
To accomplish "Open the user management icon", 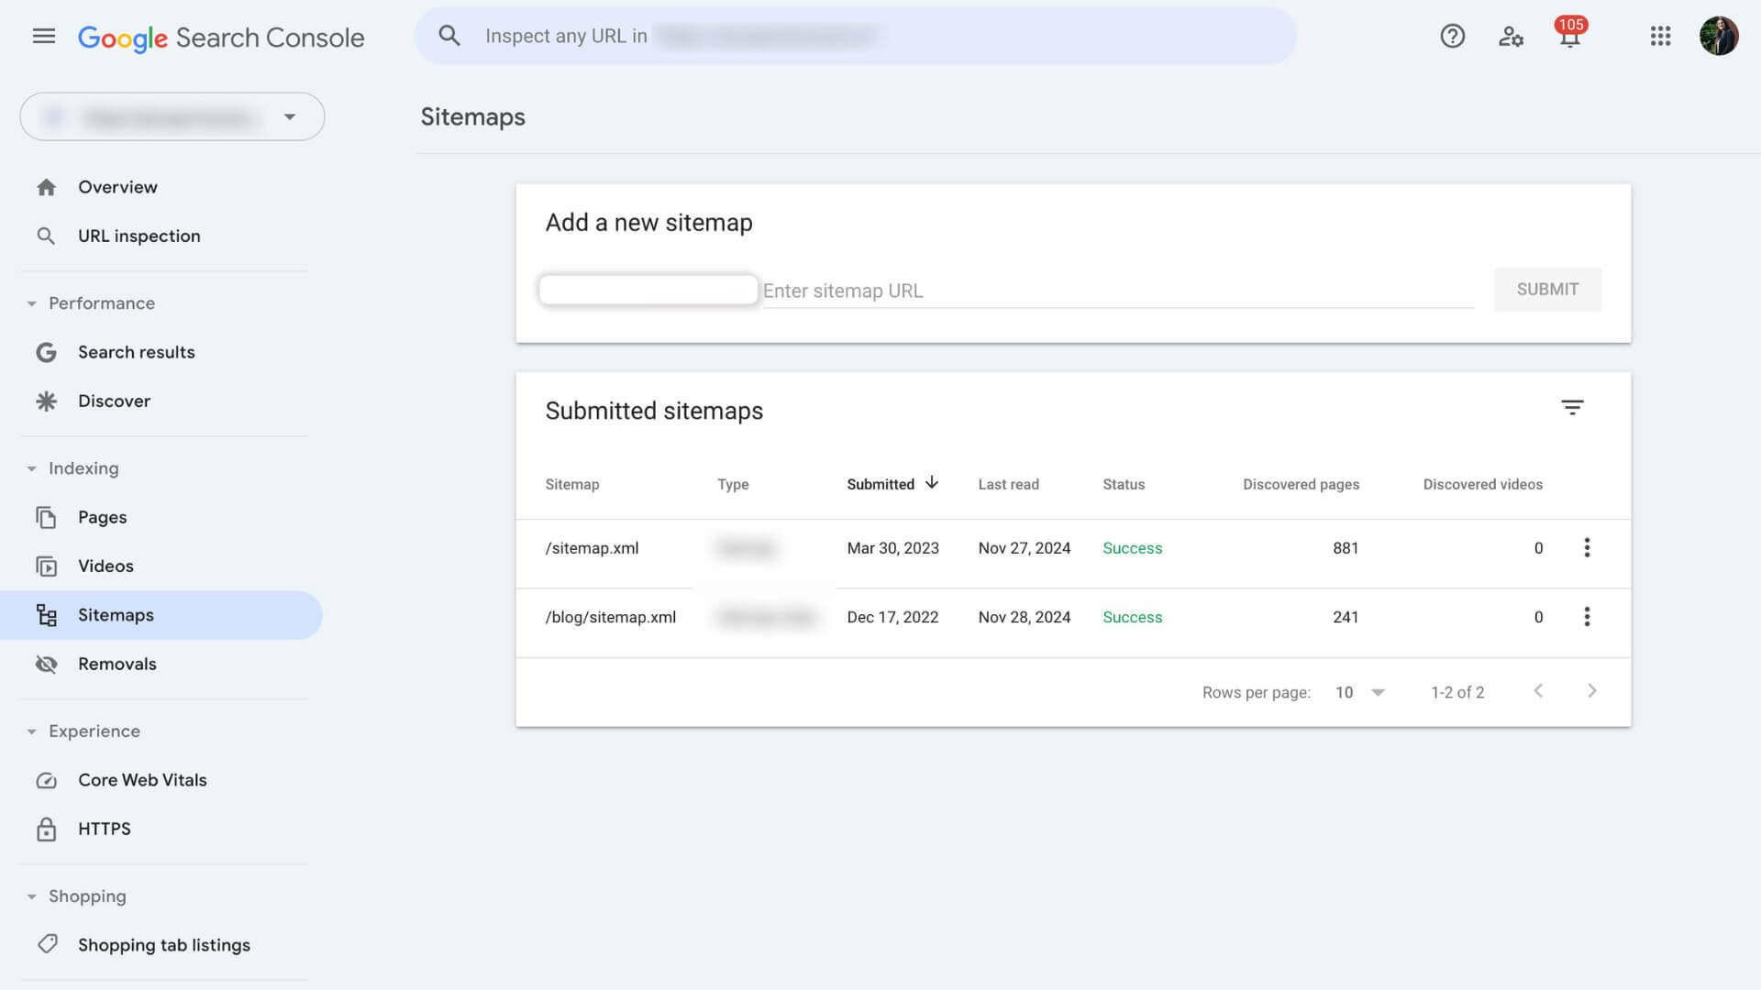I will point(1511,36).
